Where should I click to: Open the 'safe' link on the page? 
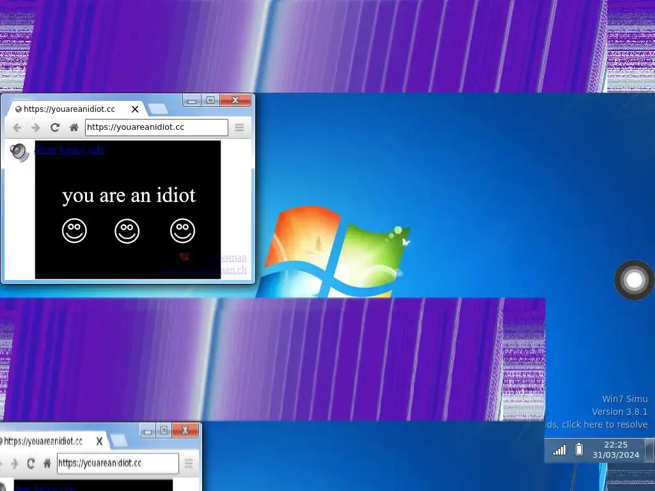tap(96, 150)
